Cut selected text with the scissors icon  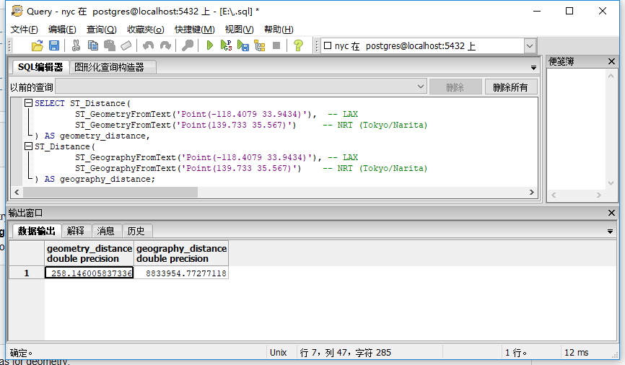tap(76, 46)
